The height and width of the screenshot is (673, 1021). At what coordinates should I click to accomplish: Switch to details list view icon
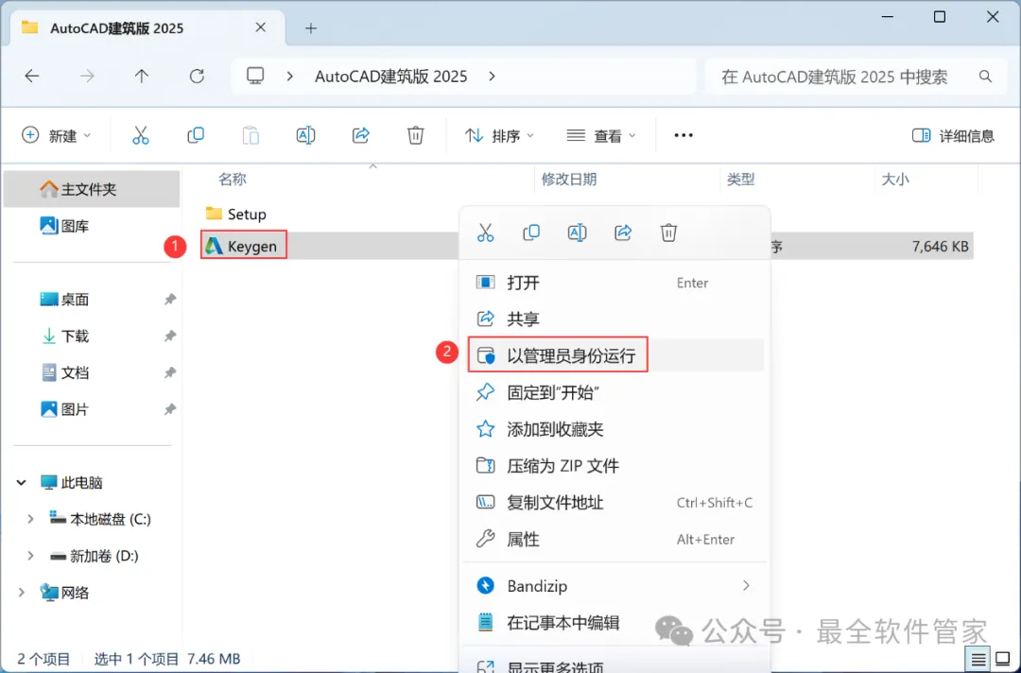pos(978,661)
